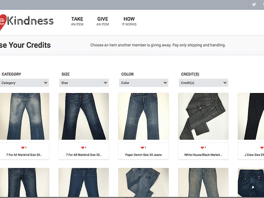
Task: Click the 'Use Your Credits' heading
Action: [25, 45]
